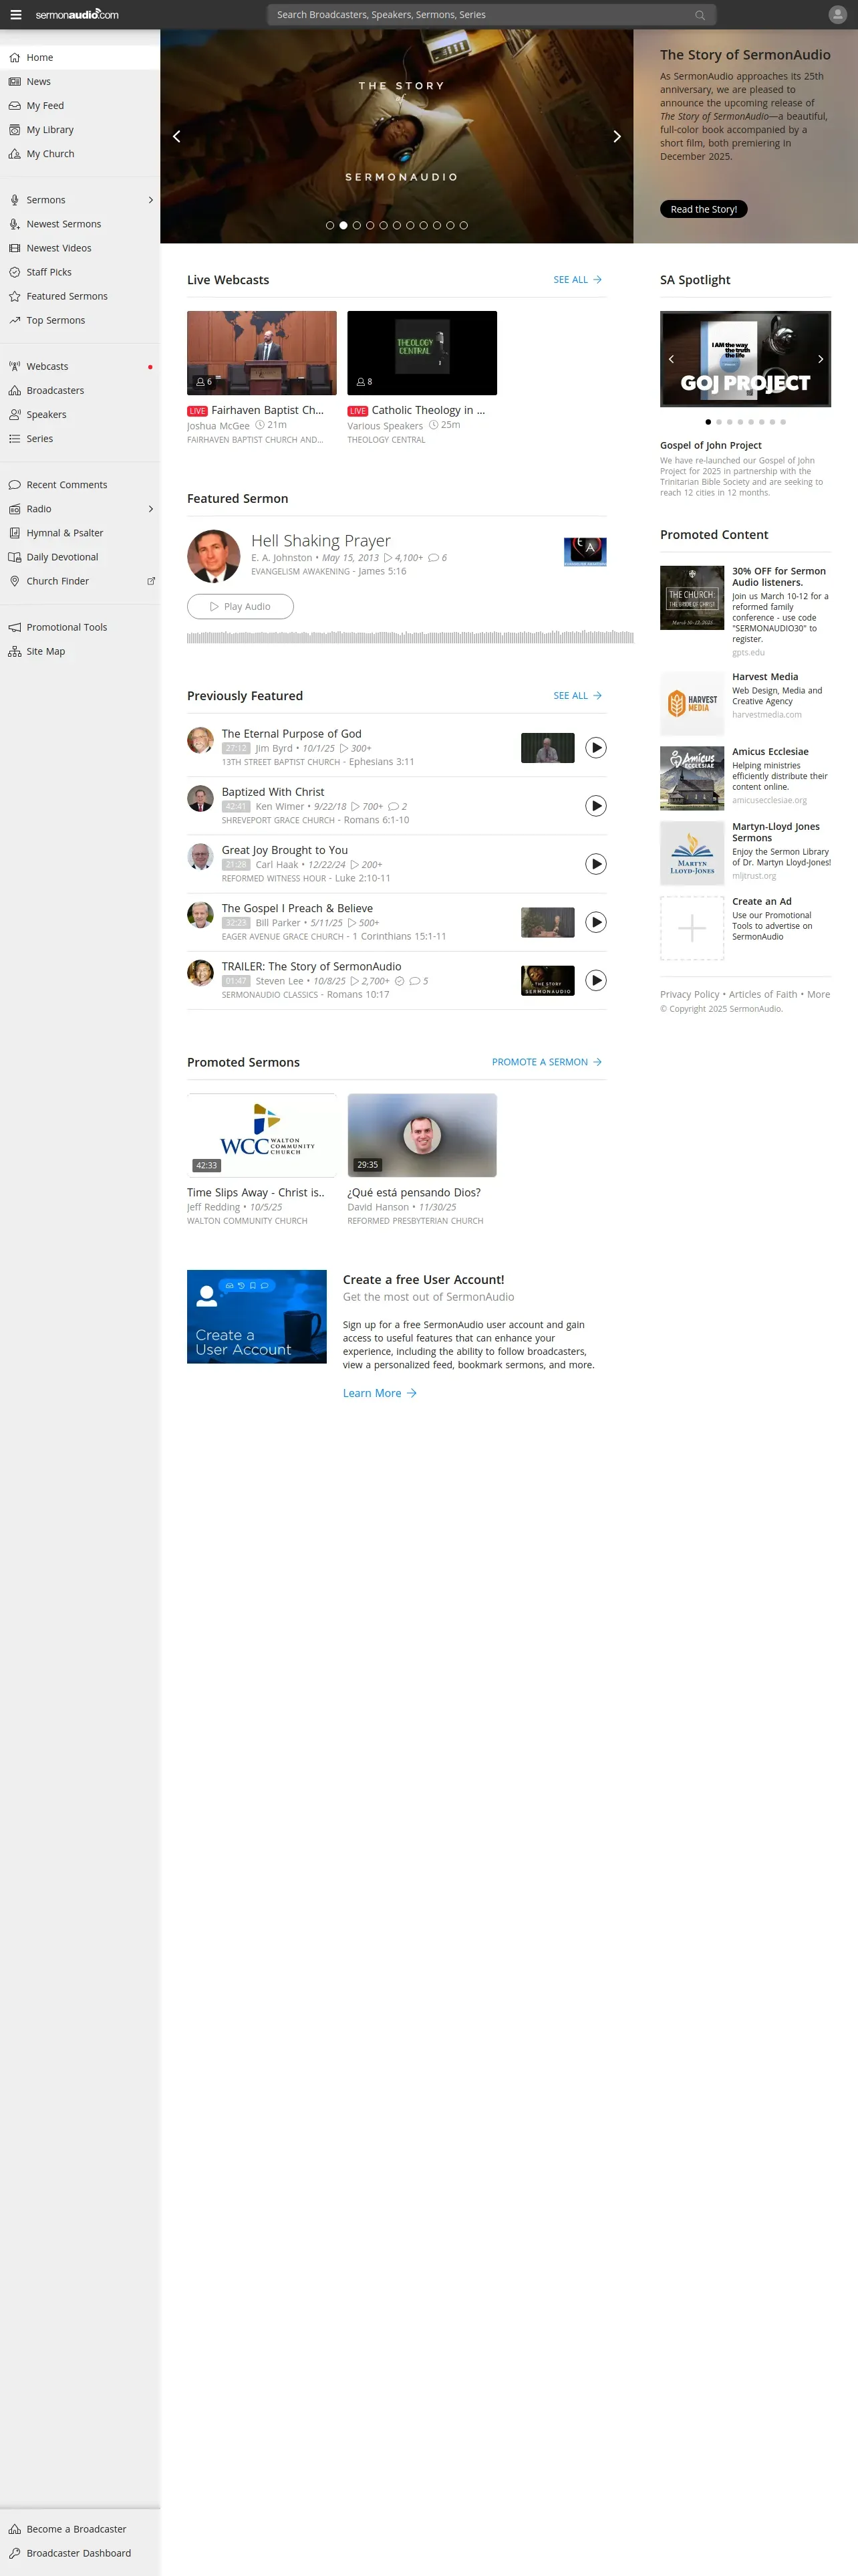Click the Speakers people icon
Viewport: 858px width, 2576px height.
click(15, 415)
